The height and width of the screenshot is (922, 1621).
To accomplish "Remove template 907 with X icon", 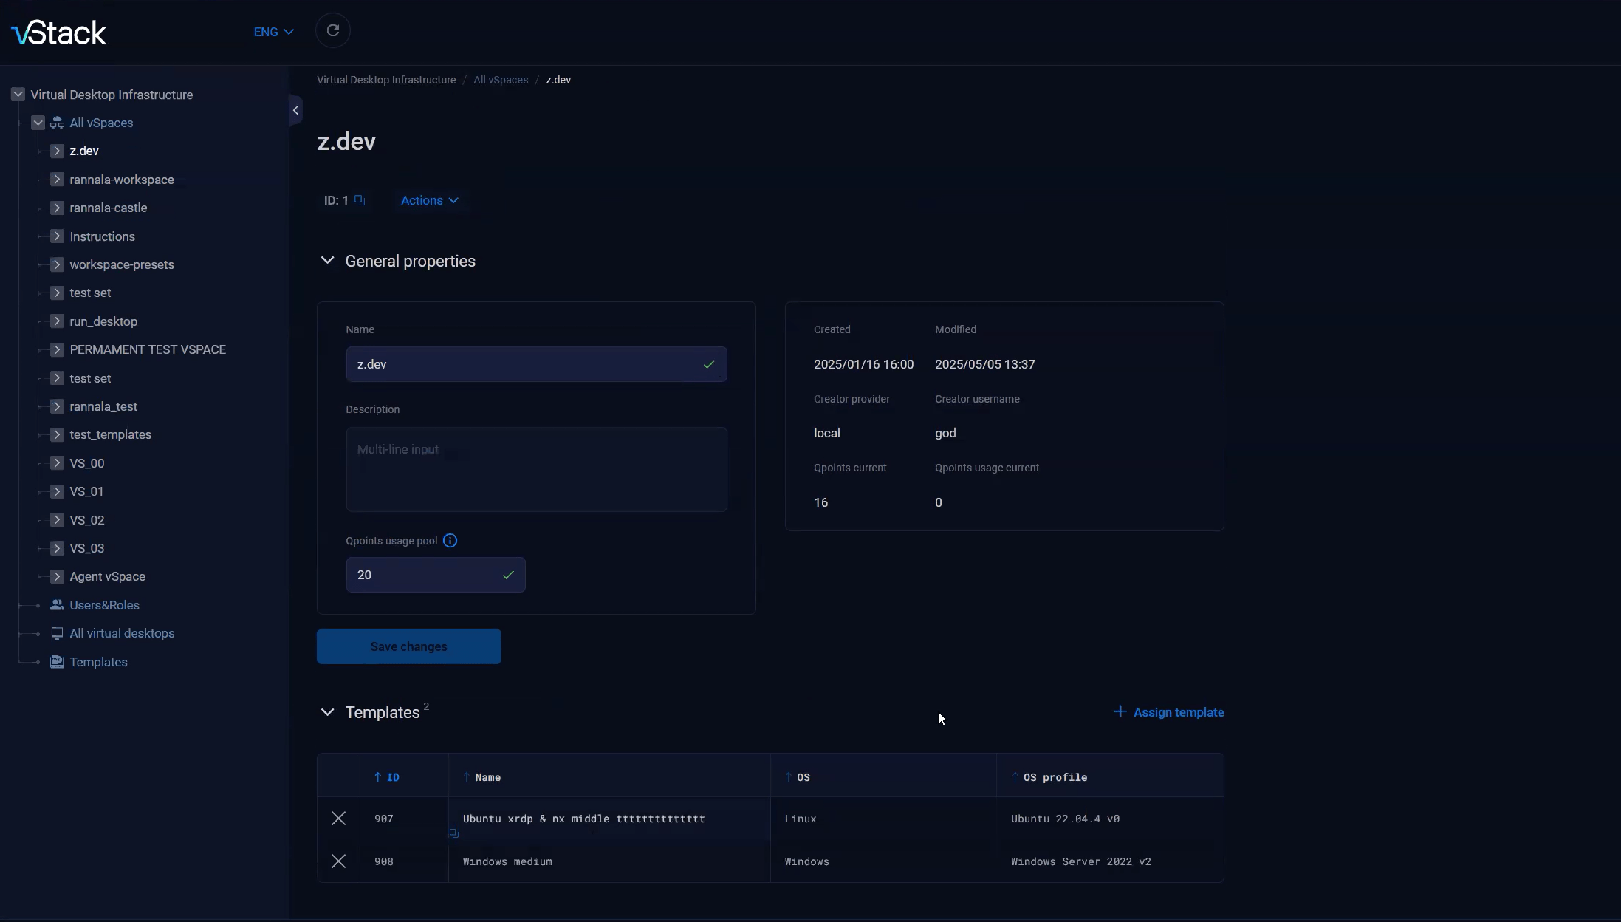I will point(338,819).
